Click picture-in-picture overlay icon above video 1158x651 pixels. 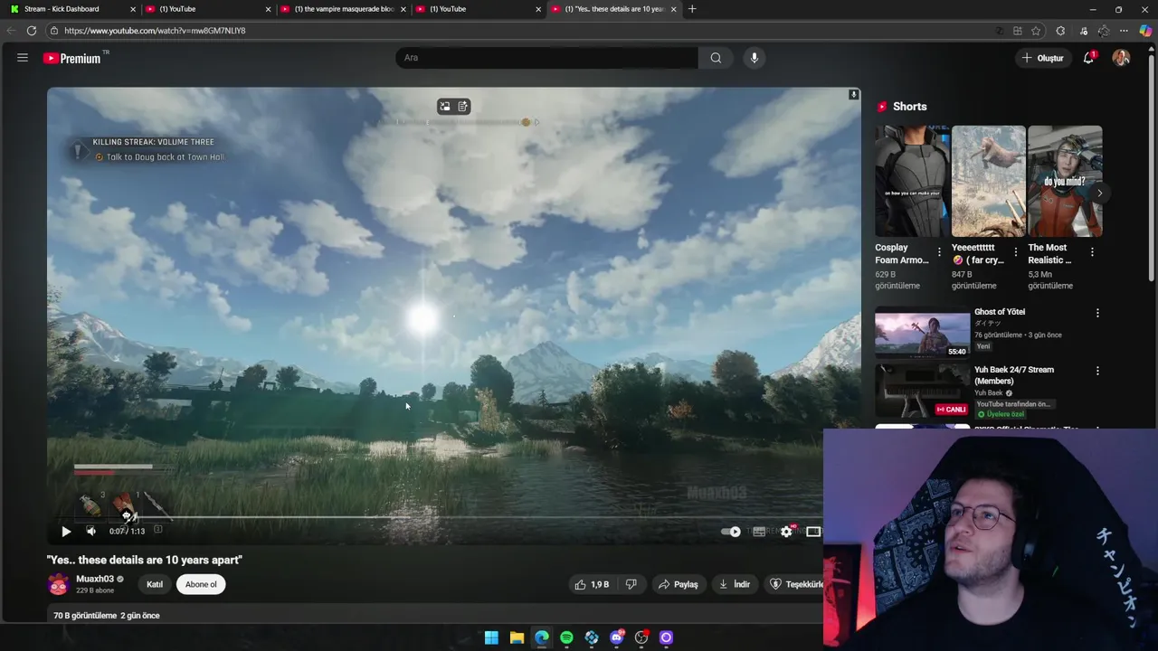click(x=444, y=107)
